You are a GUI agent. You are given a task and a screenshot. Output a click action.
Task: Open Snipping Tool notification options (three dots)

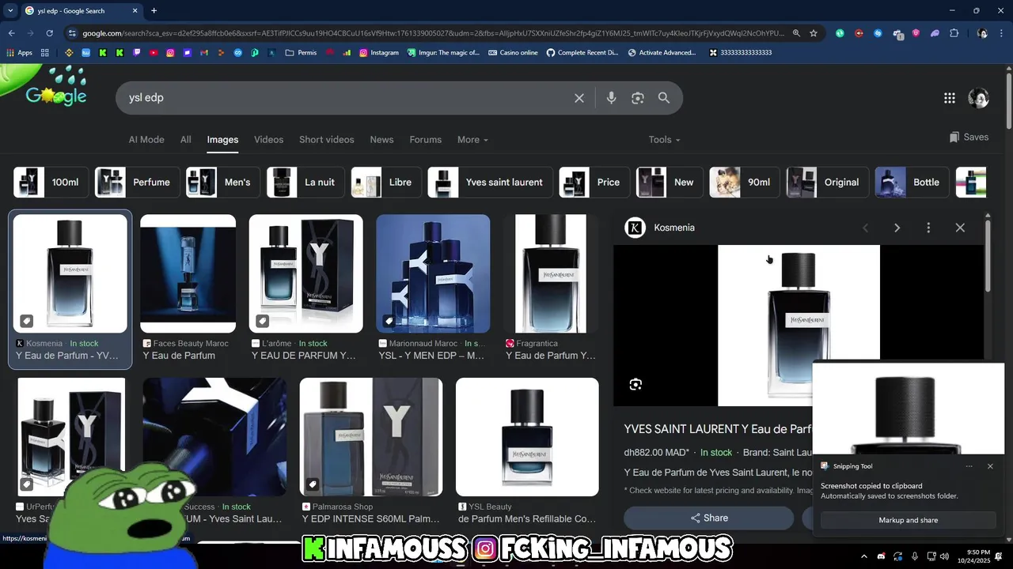coord(969,466)
